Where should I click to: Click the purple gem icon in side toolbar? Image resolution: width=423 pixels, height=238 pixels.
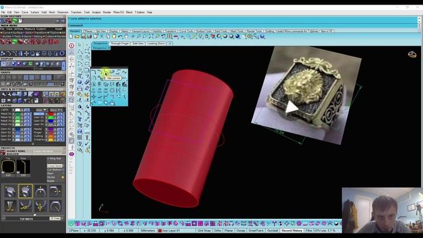[71, 154]
